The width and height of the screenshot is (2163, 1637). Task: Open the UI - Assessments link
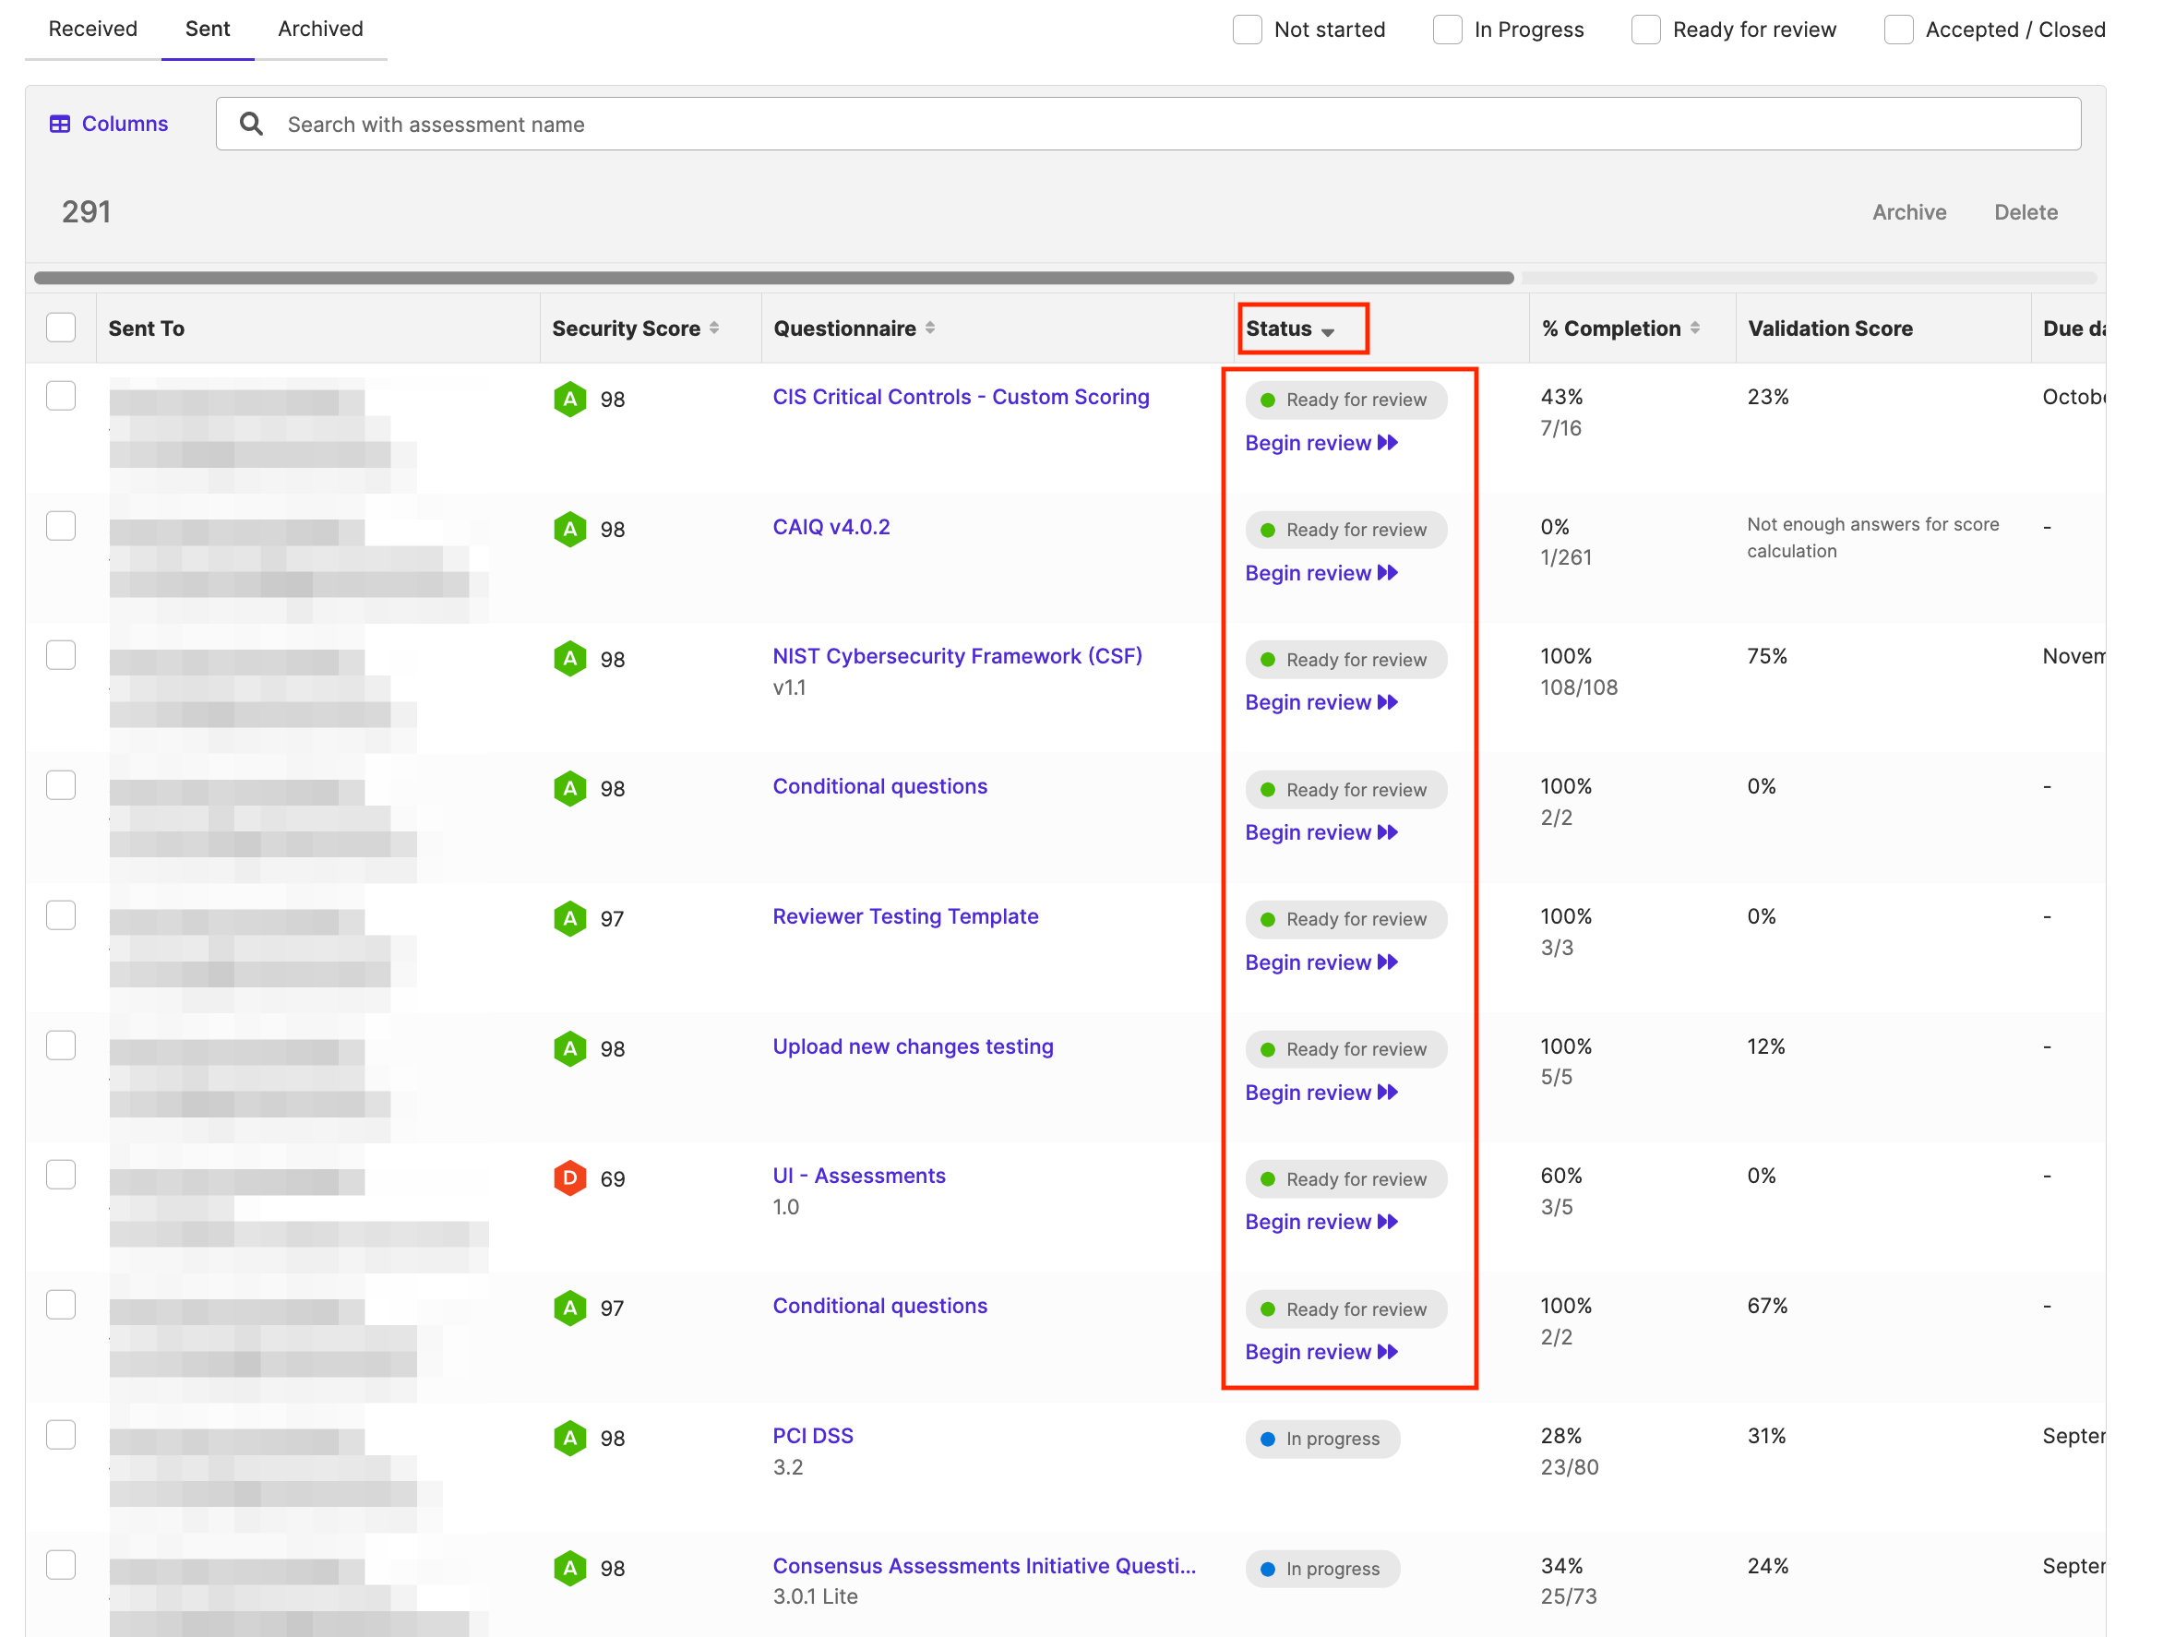[x=858, y=1176]
